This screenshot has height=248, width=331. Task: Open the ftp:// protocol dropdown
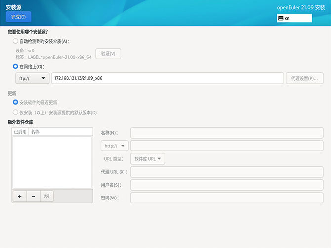click(32, 78)
